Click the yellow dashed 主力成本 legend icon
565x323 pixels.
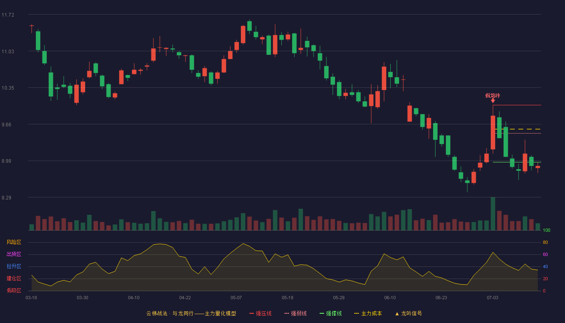coord(356,314)
